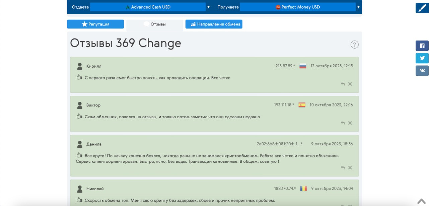Image resolution: width=429 pixels, height=206 pixels.
Task: Click Николай's user avatar icon
Action: [x=80, y=189]
